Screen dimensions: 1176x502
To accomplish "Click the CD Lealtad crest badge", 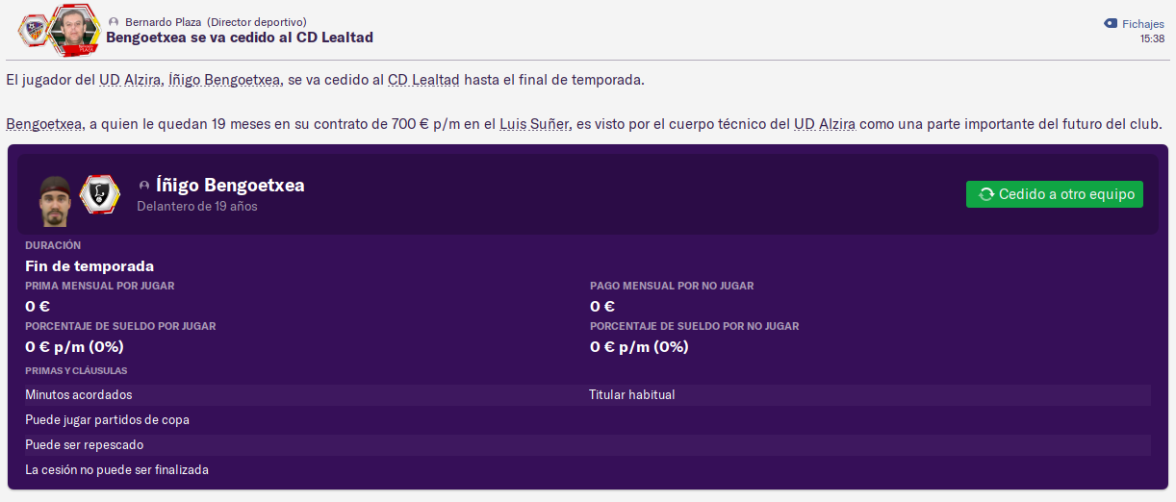I will [100, 195].
